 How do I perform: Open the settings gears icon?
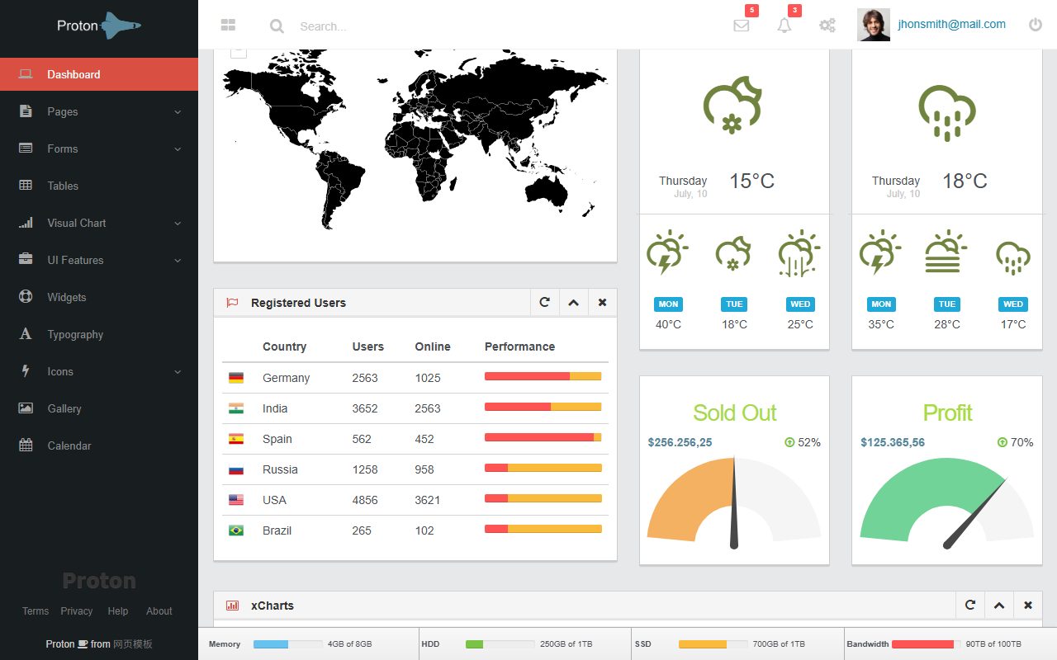827,26
